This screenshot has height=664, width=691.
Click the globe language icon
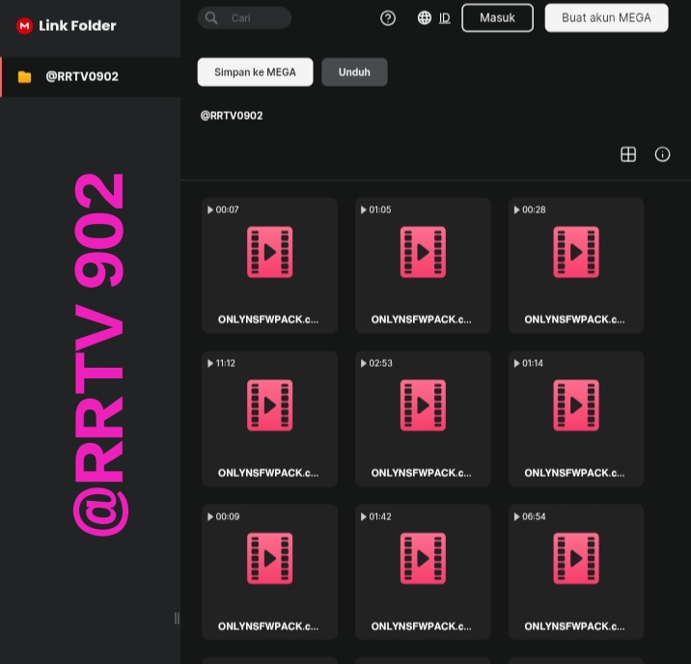coord(425,17)
